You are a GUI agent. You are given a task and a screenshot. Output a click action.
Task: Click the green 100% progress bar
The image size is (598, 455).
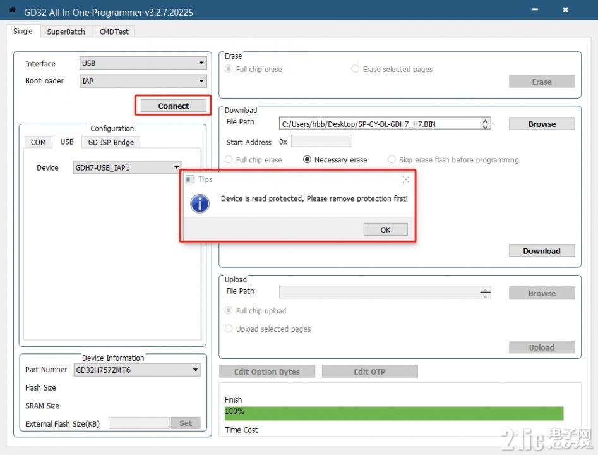[394, 413]
